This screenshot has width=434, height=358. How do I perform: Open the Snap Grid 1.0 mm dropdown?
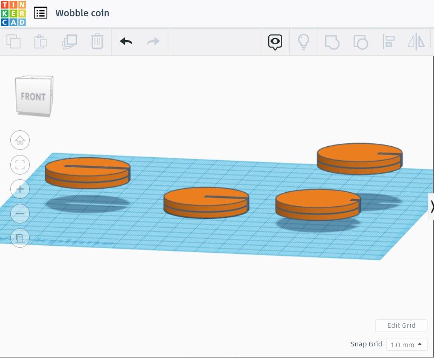coord(407,344)
